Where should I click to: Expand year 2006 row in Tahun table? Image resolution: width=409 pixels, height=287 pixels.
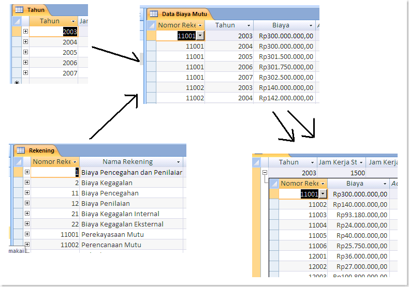coord(25,62)
